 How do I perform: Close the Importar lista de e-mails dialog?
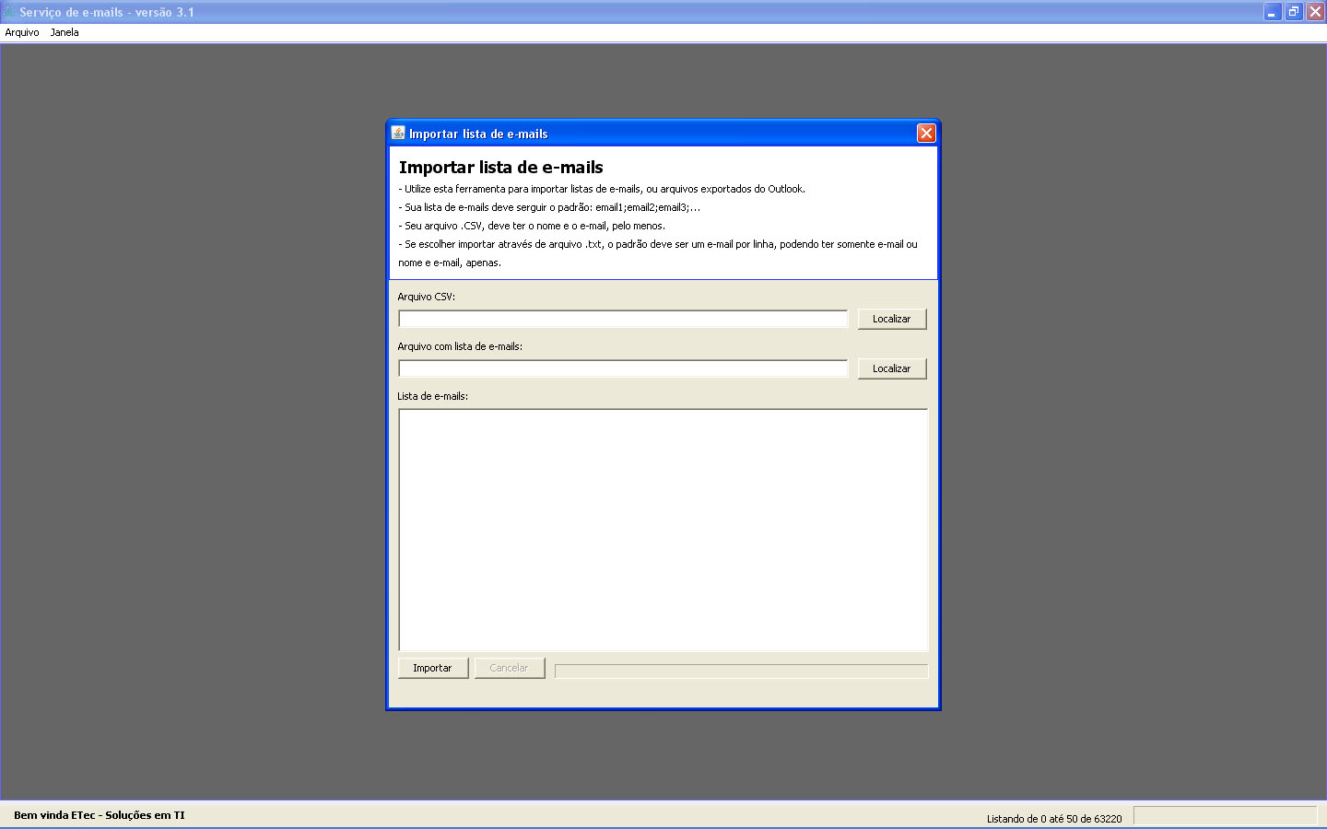926,134
